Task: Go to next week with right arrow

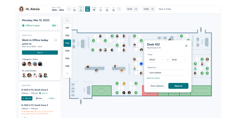Action: pos(119,9)
